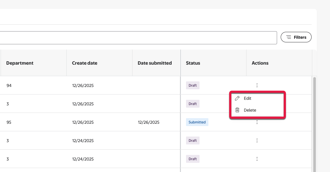Click the Draft badge in the department 94 row

click(193, 85)
